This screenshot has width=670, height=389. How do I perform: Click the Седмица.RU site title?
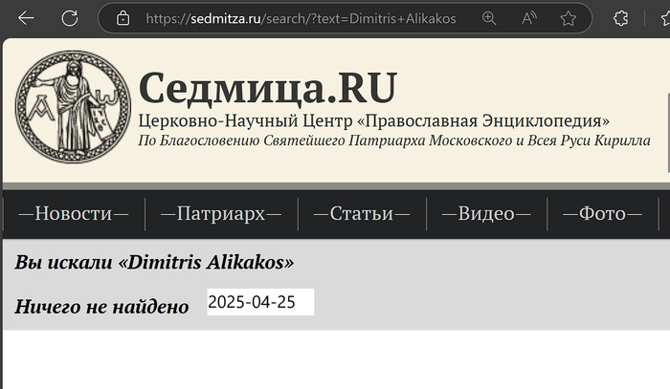[267, 89]
